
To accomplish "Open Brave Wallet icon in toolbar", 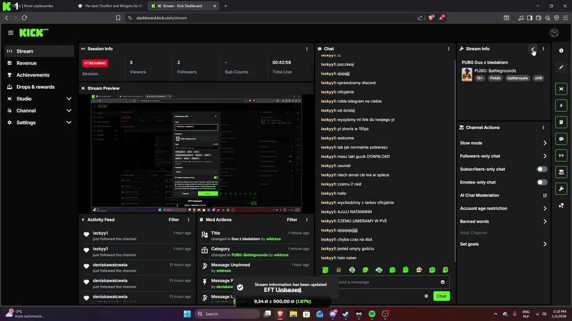I will coord(538,18).
